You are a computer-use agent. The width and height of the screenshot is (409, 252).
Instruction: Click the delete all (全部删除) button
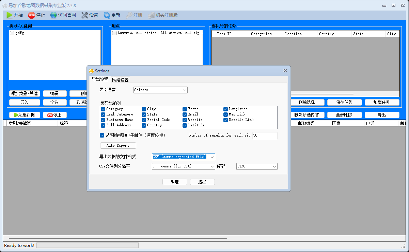click(x=344, y=115)
